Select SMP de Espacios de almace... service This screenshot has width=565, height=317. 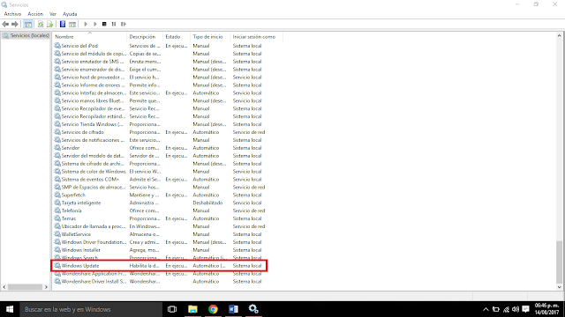[x=159, y=187]
